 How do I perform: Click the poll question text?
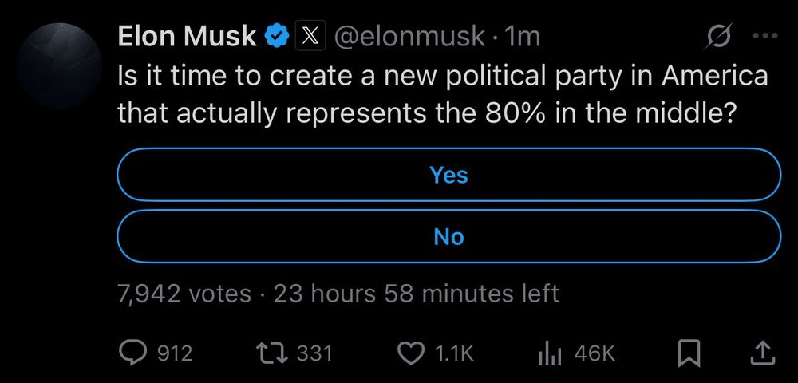pyautogui.click(x=442, y=95)
